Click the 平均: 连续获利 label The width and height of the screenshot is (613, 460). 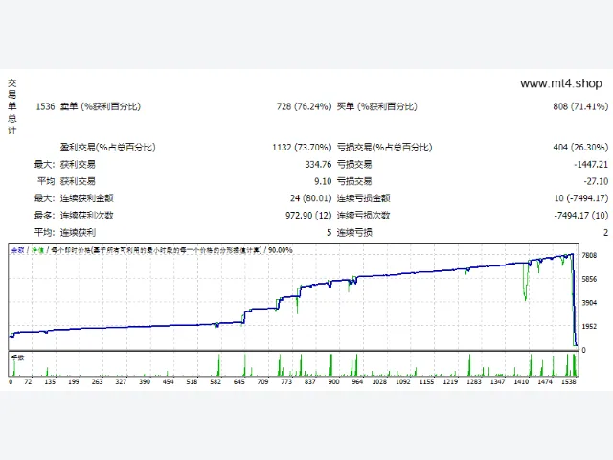[x=65, y=232]
